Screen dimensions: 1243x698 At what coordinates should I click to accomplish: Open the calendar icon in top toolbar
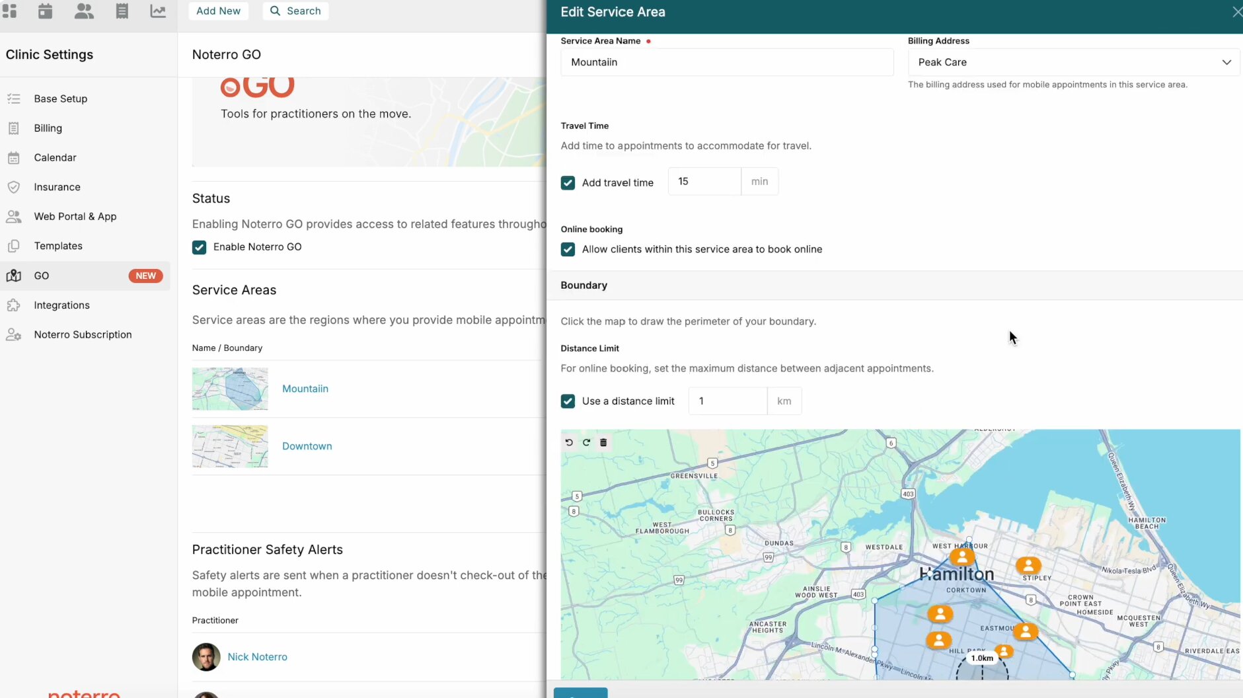(x=45, y=11)
